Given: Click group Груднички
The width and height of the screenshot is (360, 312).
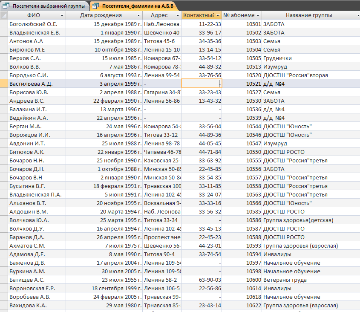Looking at the screenshot, I should pyautogui.click(x=311, y=58).
